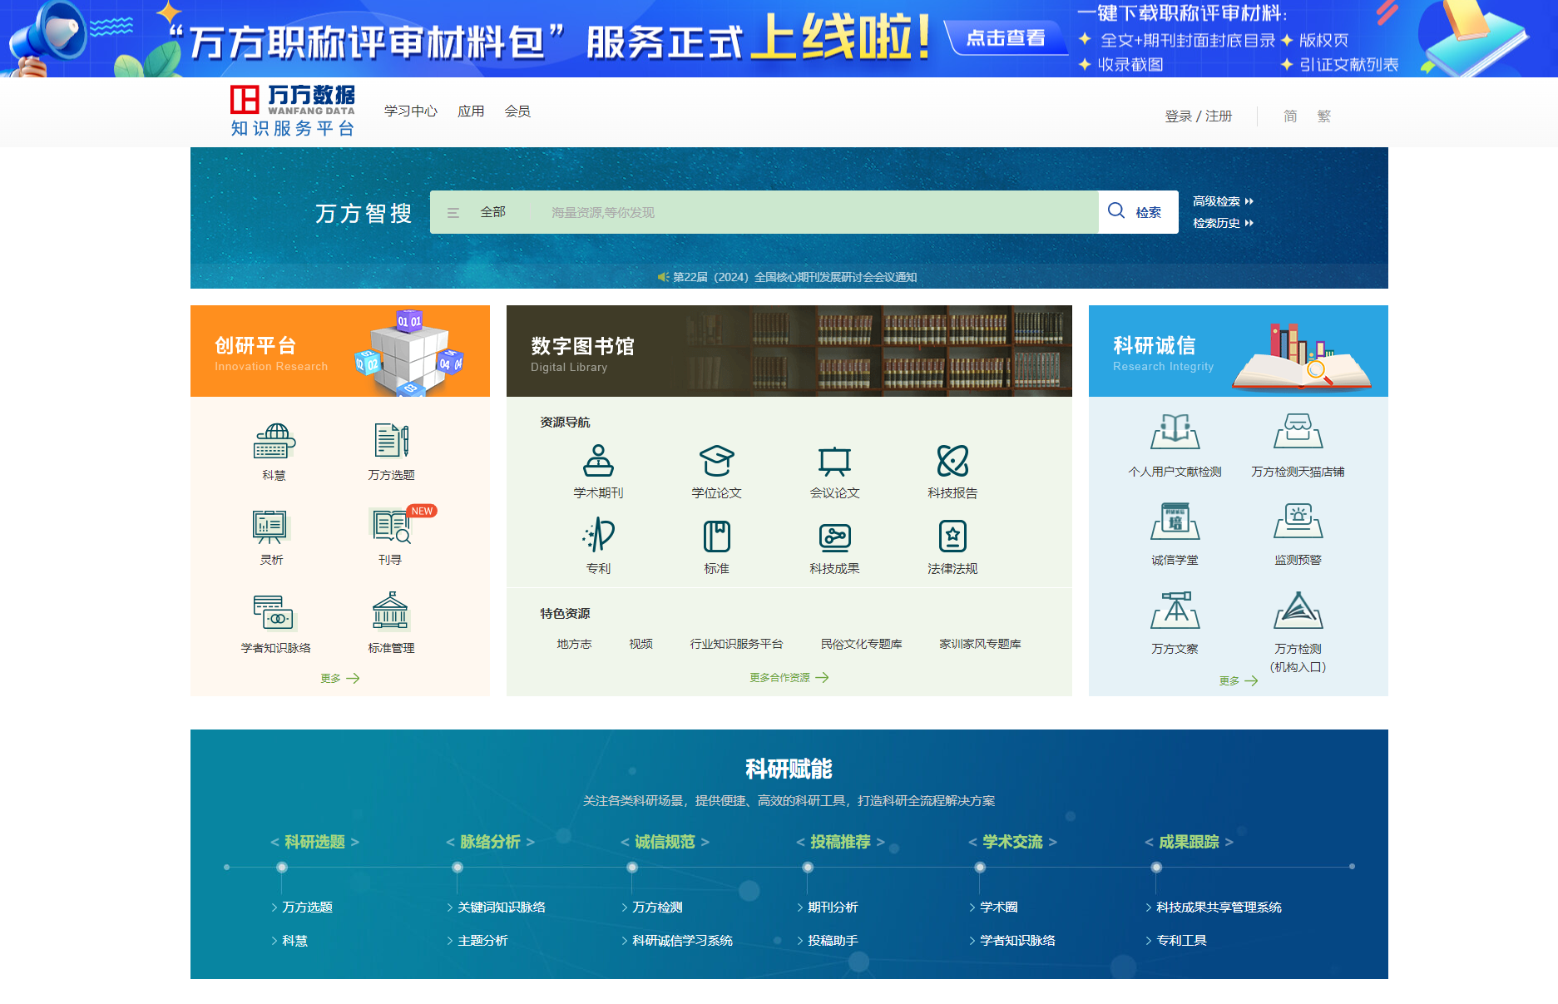
Task: Click 更多 in 创研平台 panel
Action: [x=340, y=678]
